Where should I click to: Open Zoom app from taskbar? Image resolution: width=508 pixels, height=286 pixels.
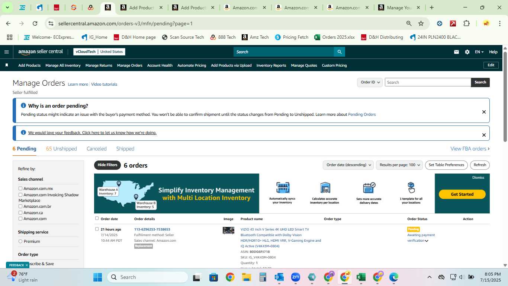point(296,277)
